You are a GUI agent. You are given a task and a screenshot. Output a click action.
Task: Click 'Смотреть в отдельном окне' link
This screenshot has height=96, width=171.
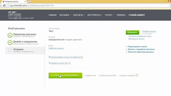[x=140, y=36]
